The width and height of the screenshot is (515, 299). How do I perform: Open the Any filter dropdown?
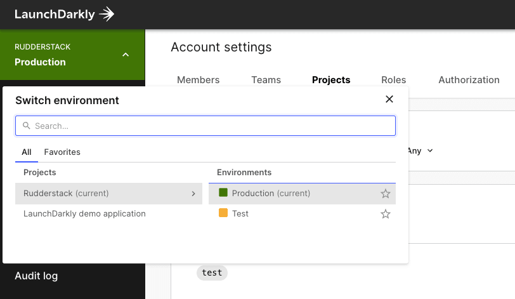(x=420, y=151)
